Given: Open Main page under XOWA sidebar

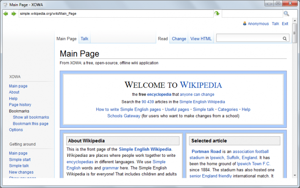Looking at the screenshot, I should (18, 86).
